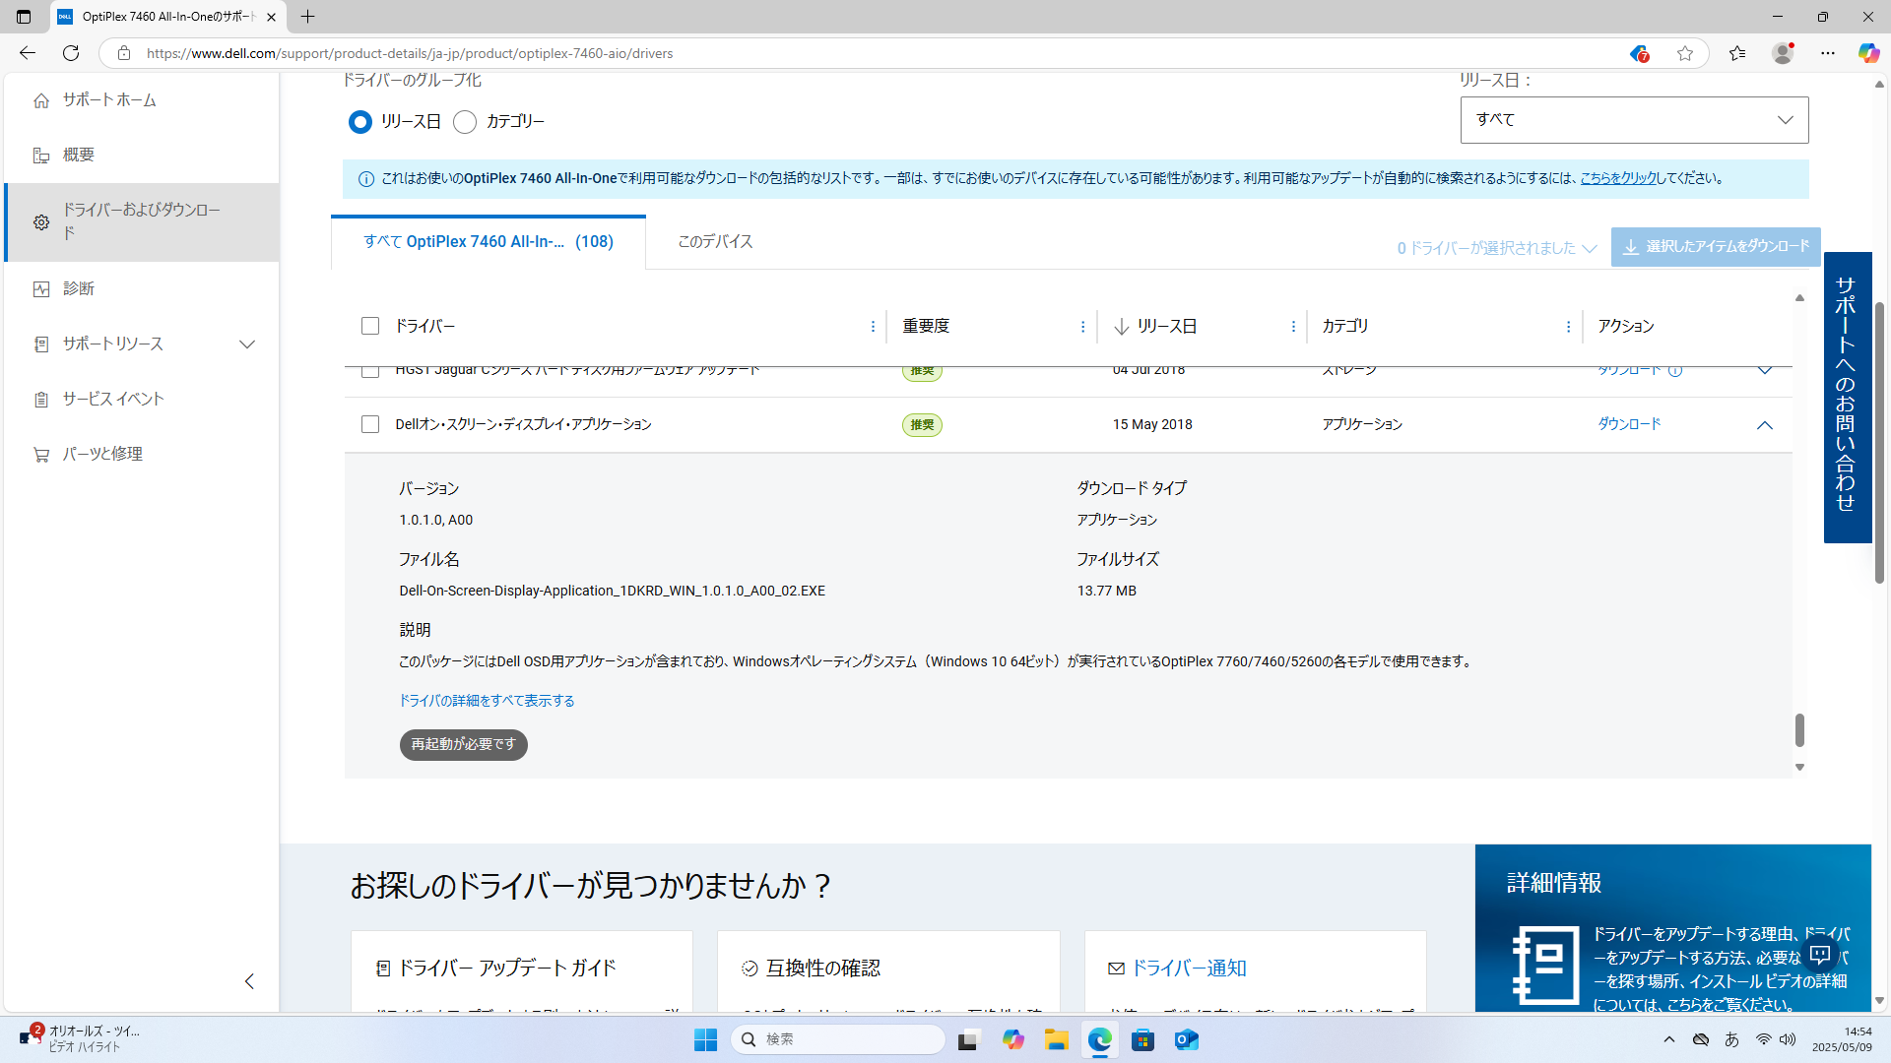Viewport: 1891px width, 1063px height.
Task: Open 重要度 column options menu
Action: 1082,327
